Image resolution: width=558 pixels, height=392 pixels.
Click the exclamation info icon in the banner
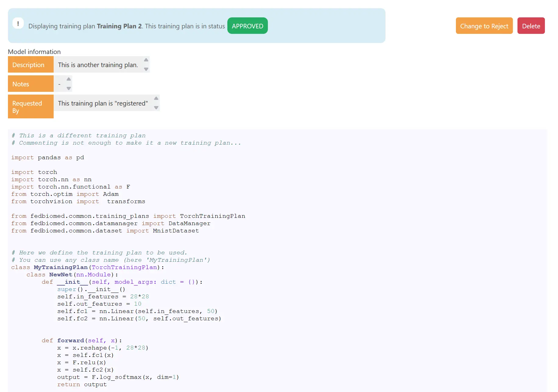click(18, 23)
